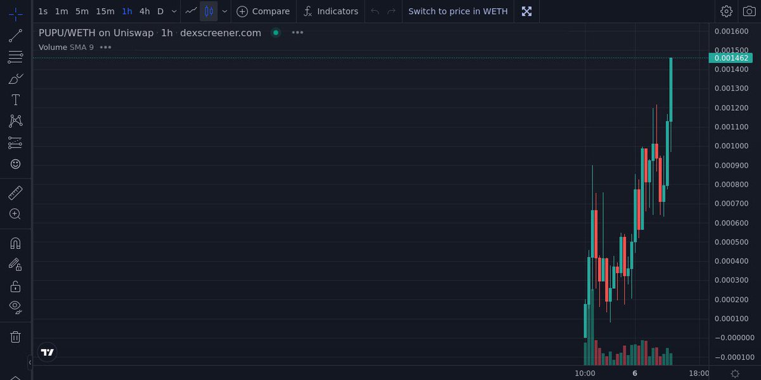Screen dimensions: 761x380
Task: Select the 1h timeframe
Action: [127, 11]
